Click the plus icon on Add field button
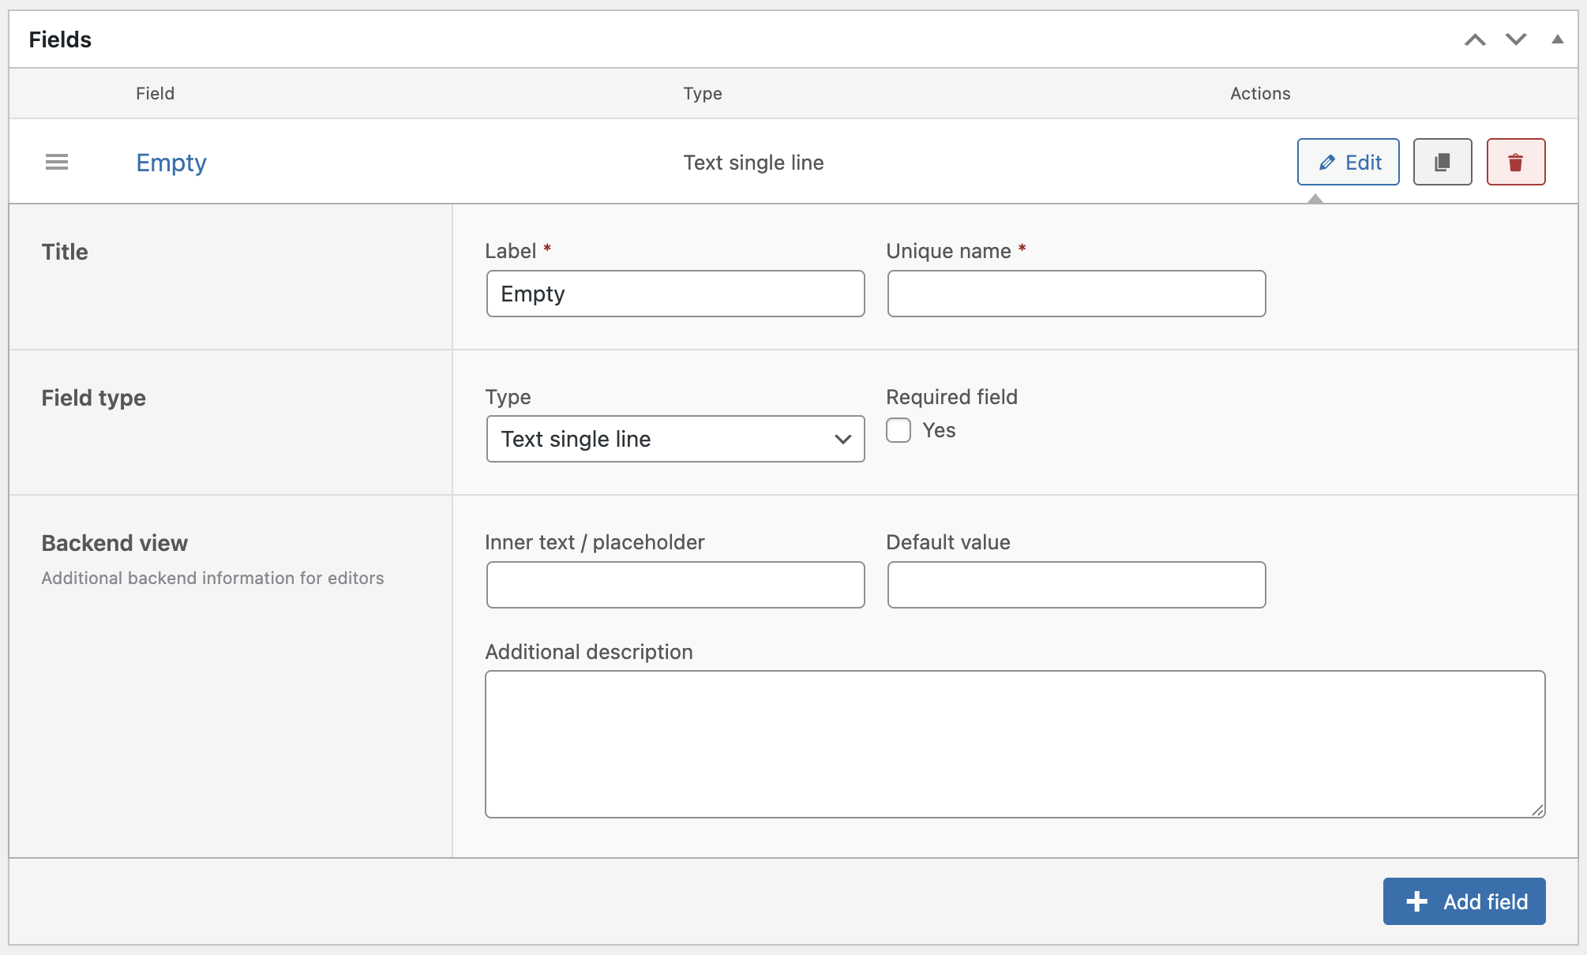 click(x=1416, y=901)
